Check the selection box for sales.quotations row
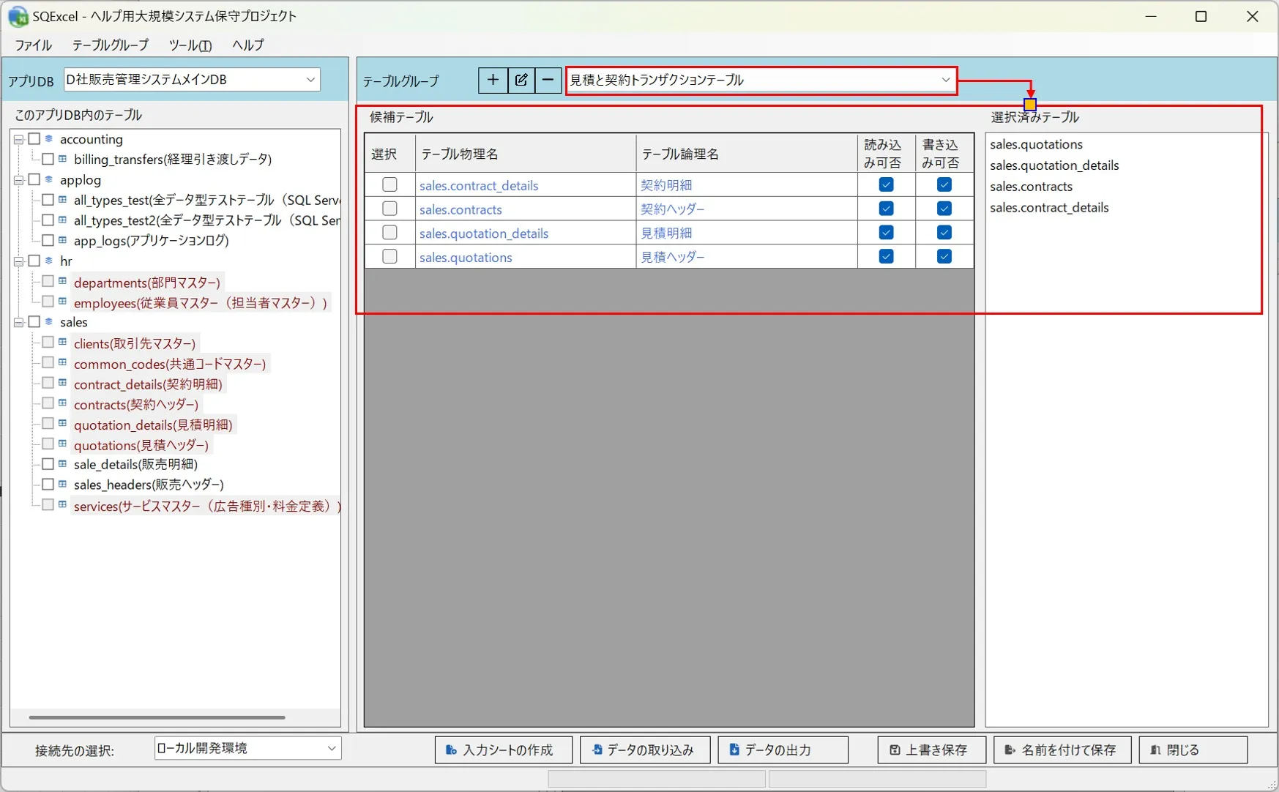The width and height of the screenshot is (1279, 792). click(389, 256)
